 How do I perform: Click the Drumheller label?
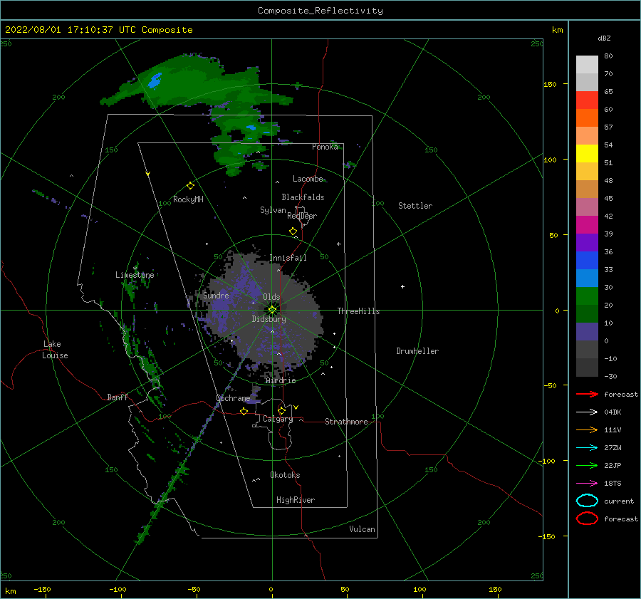click(417, 351)
